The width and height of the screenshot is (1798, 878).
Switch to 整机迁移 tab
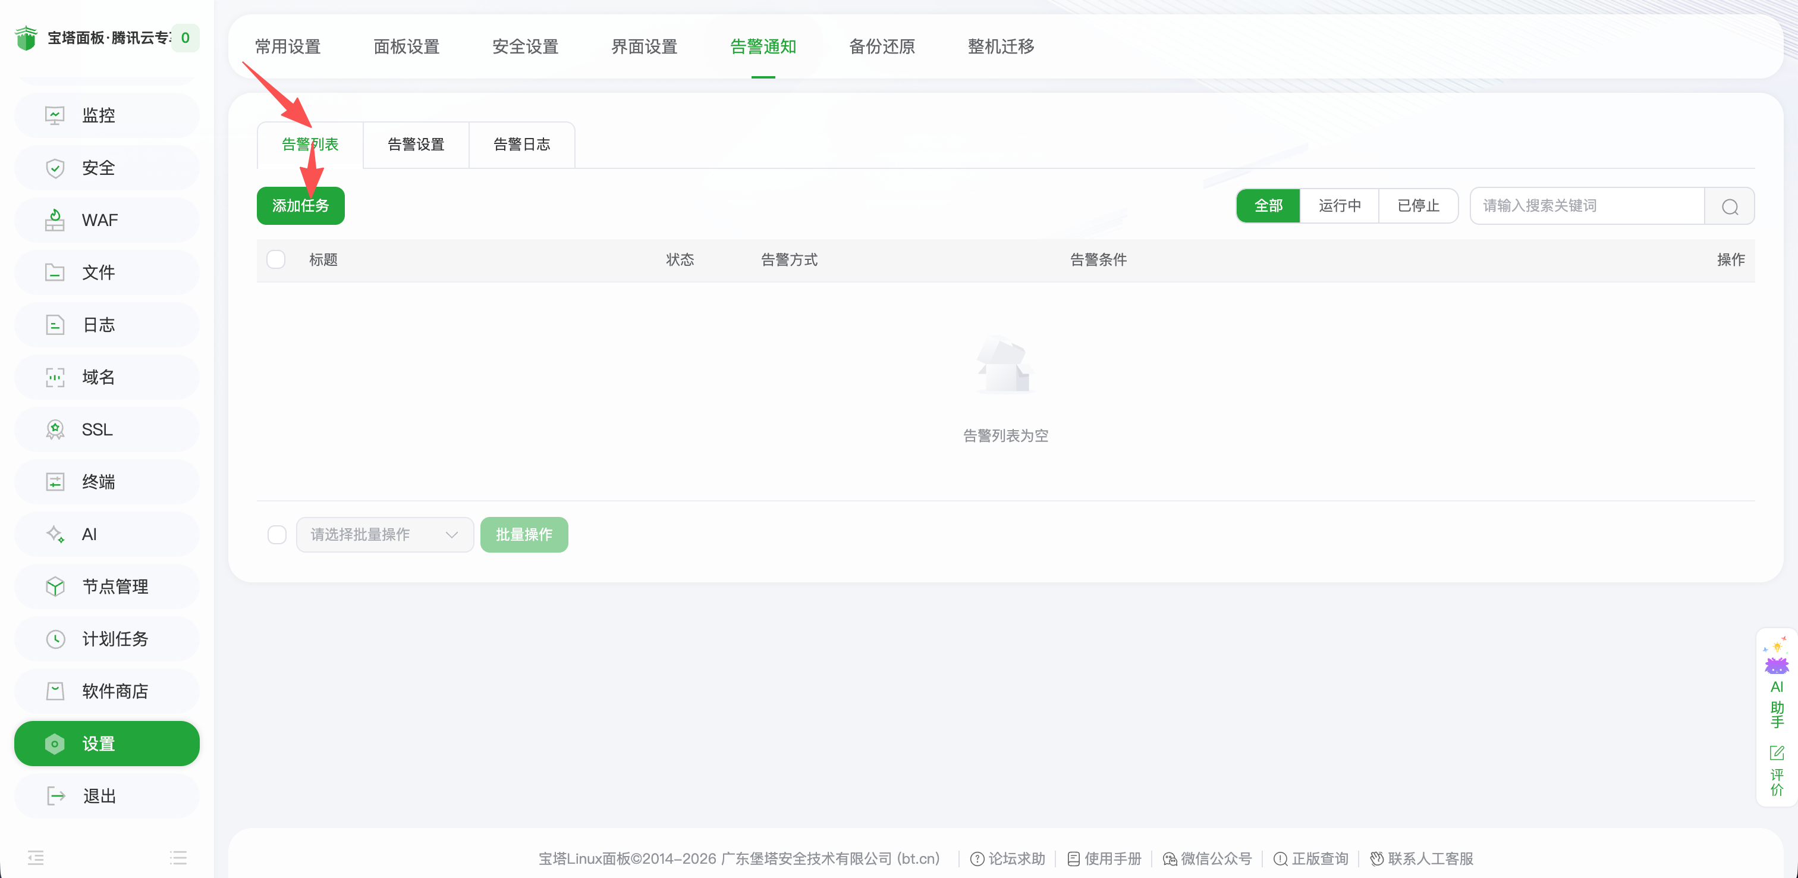point(1001,47)
